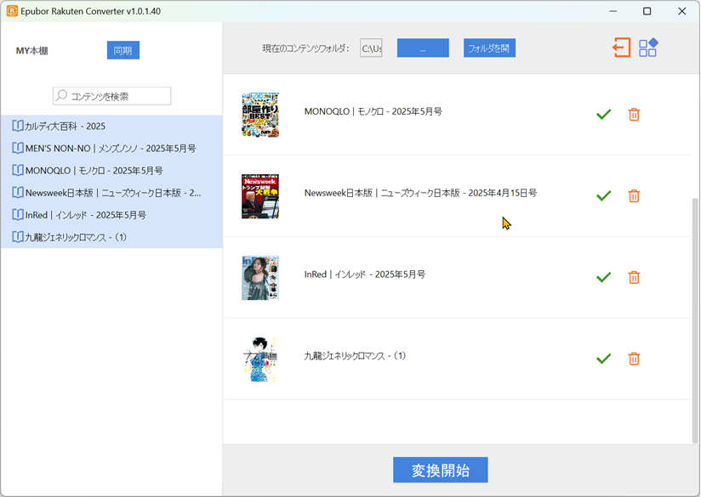The width and height of the screenshot is (701, 497).
Task: Click title InRed | インレッド - 2025年5月号 in main panel
Action: click(364, 274)
